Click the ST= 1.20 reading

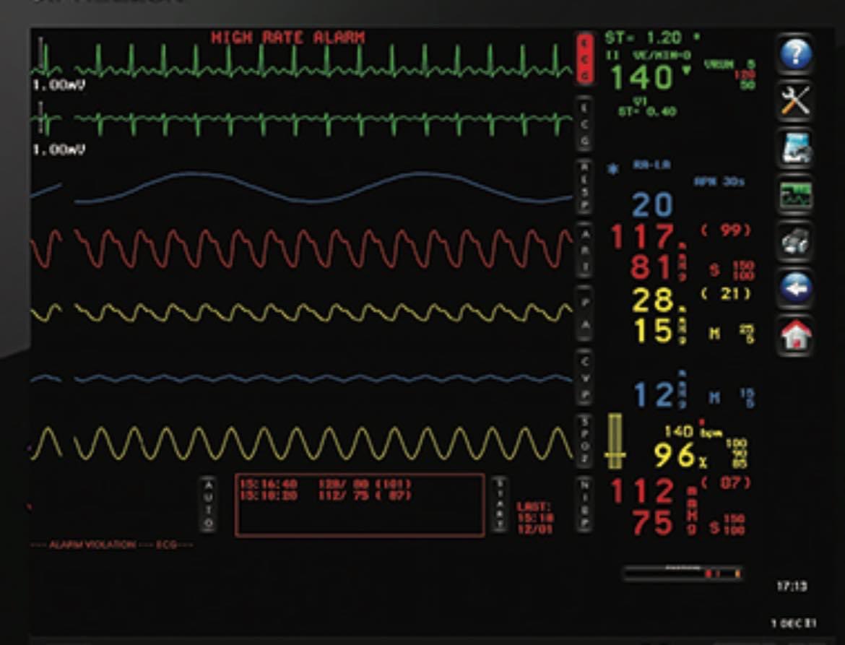[x=643, y=38]
